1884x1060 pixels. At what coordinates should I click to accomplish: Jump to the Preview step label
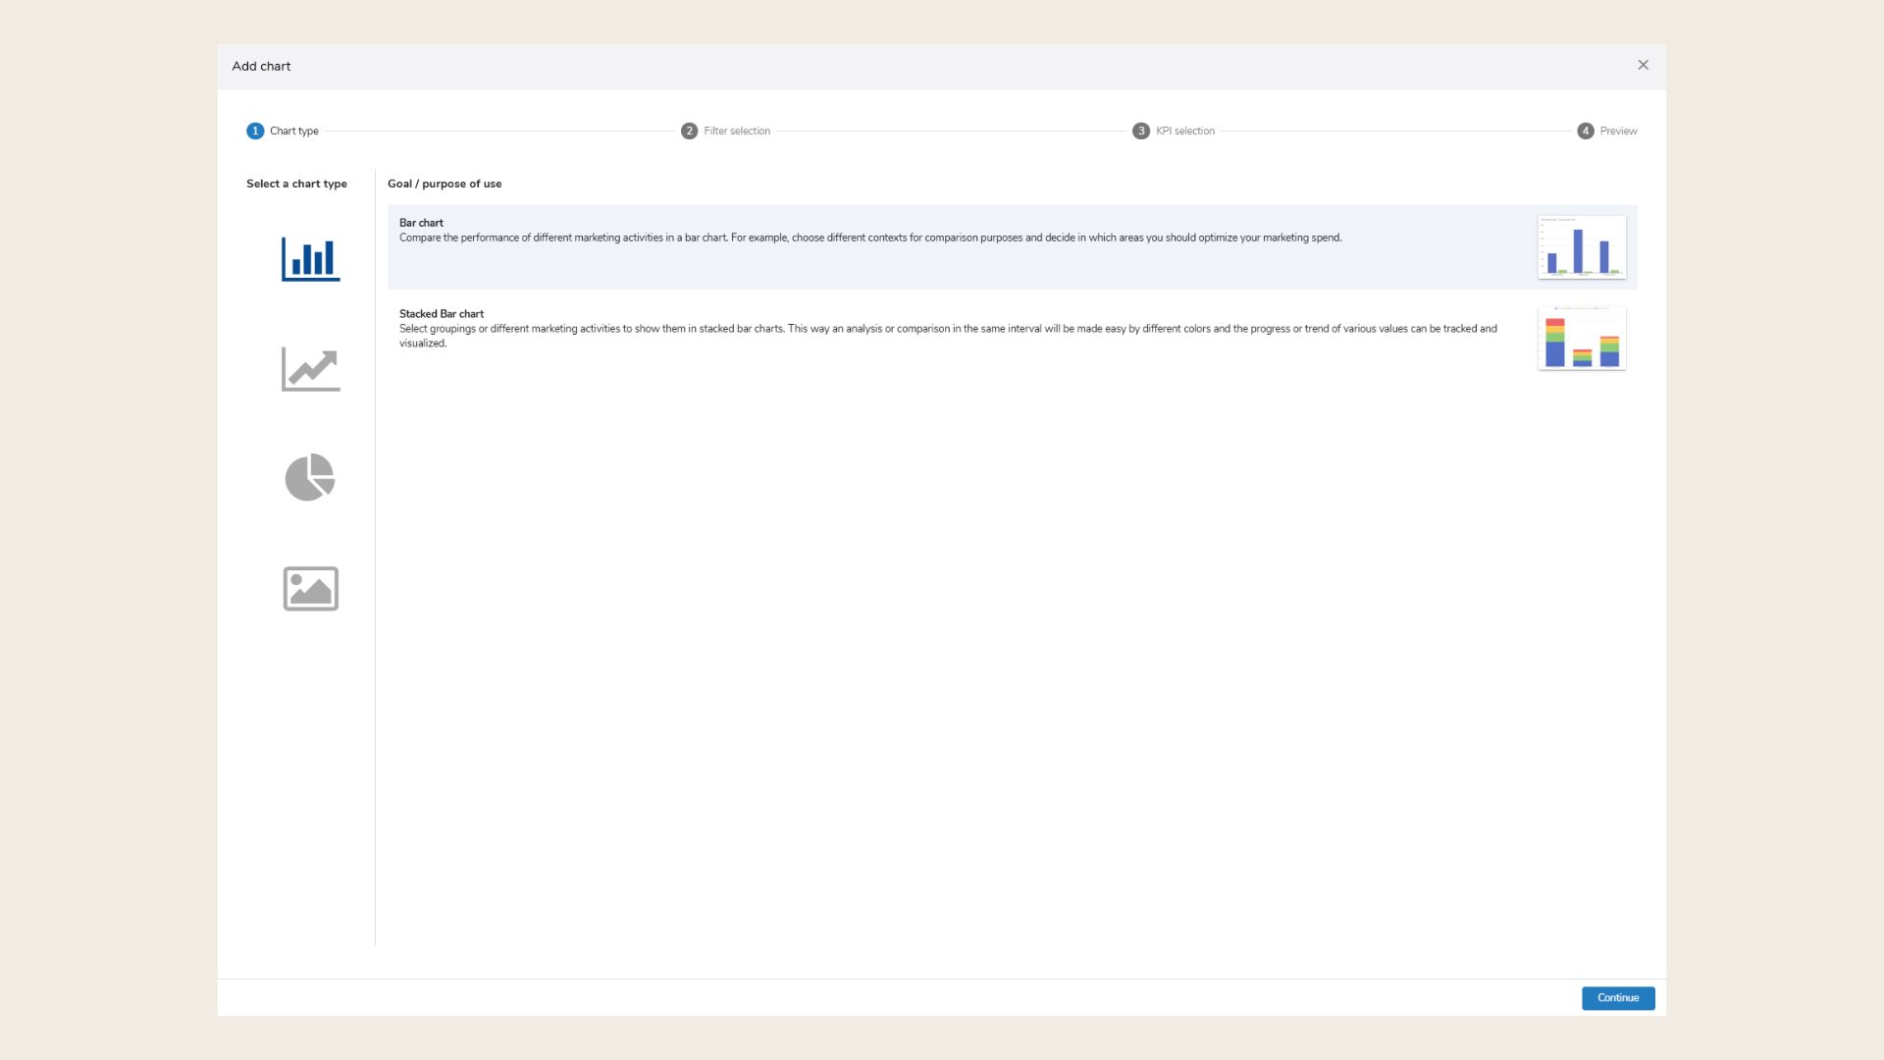point(1617,131)
